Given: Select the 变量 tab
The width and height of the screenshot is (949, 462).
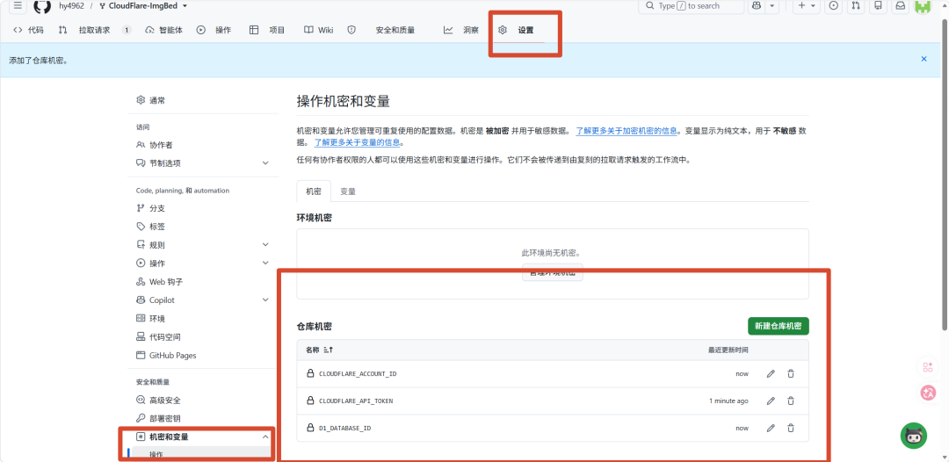Looking at the screenshot, I should click(348, 191).
